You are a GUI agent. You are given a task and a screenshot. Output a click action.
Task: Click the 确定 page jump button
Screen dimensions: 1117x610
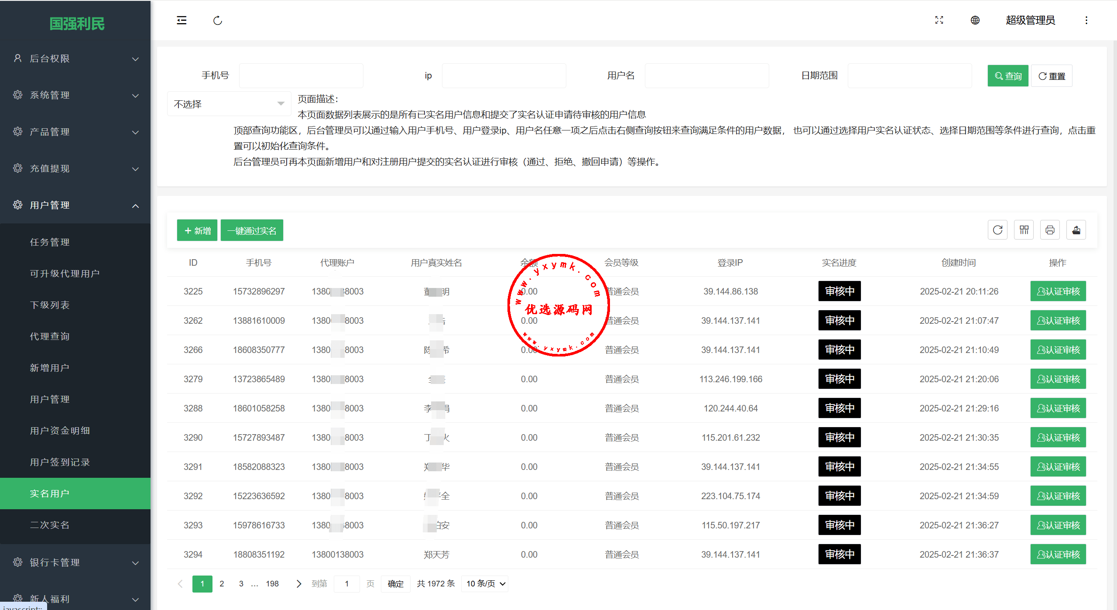396,584
